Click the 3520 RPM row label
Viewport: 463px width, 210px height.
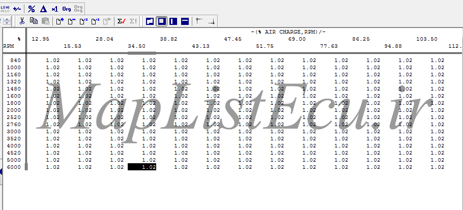coord(14,139)
